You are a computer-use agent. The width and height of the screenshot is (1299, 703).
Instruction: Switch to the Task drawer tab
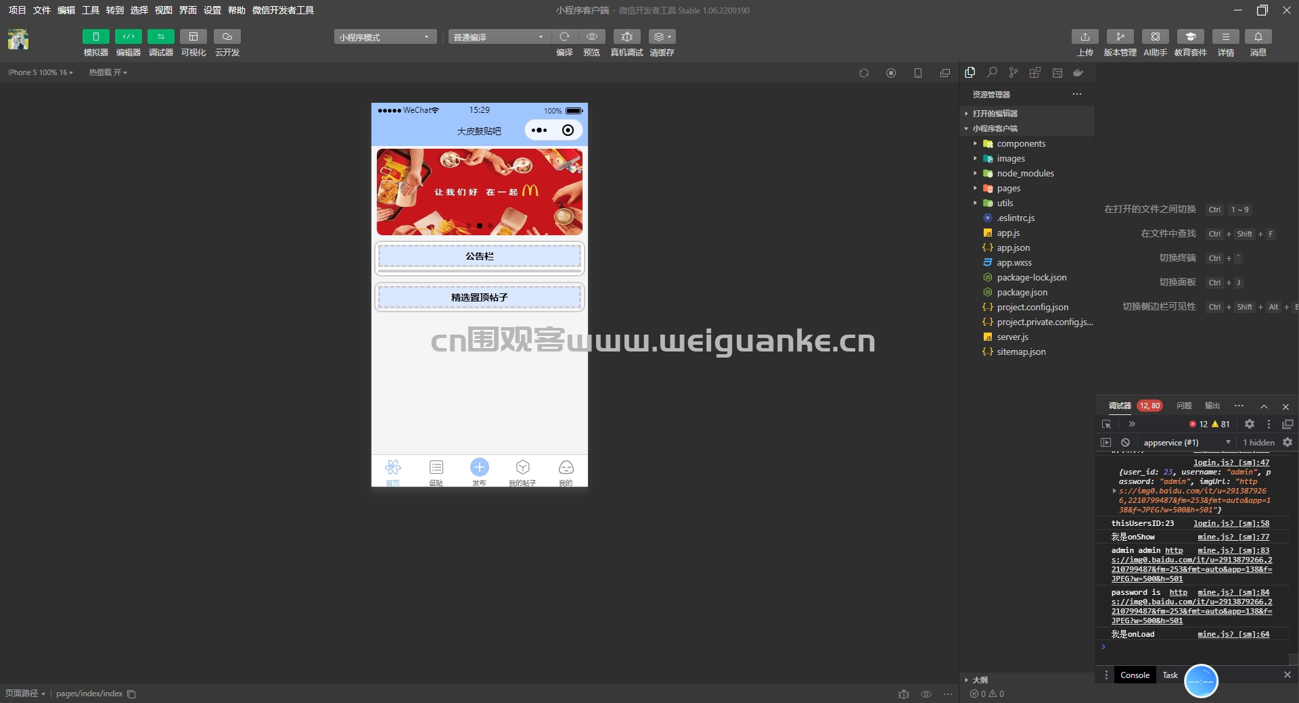(x=1170, y=675)
